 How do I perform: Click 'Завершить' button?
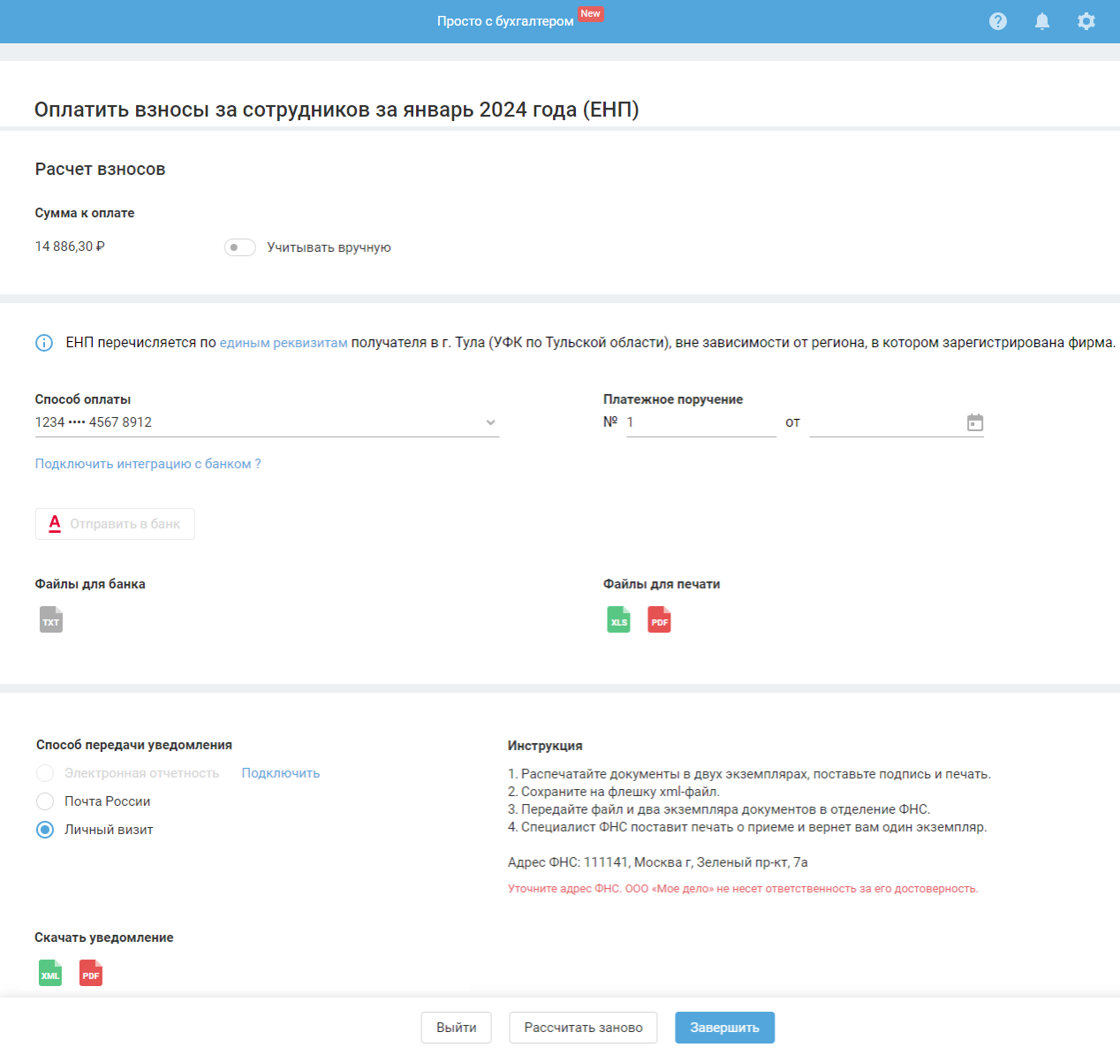coord(725,1028)
